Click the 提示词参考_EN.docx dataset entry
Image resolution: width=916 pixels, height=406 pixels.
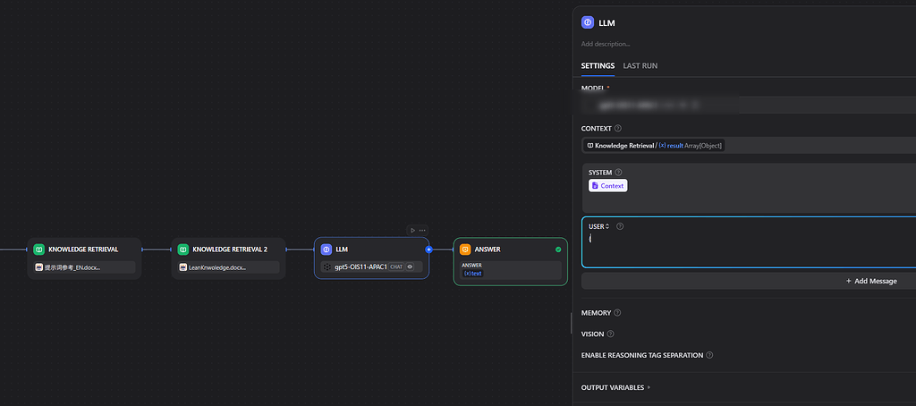(x=84, y=267)
